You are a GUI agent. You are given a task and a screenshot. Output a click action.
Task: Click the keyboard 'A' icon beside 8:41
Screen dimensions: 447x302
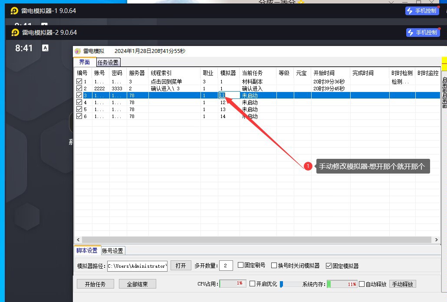[45, 48]
